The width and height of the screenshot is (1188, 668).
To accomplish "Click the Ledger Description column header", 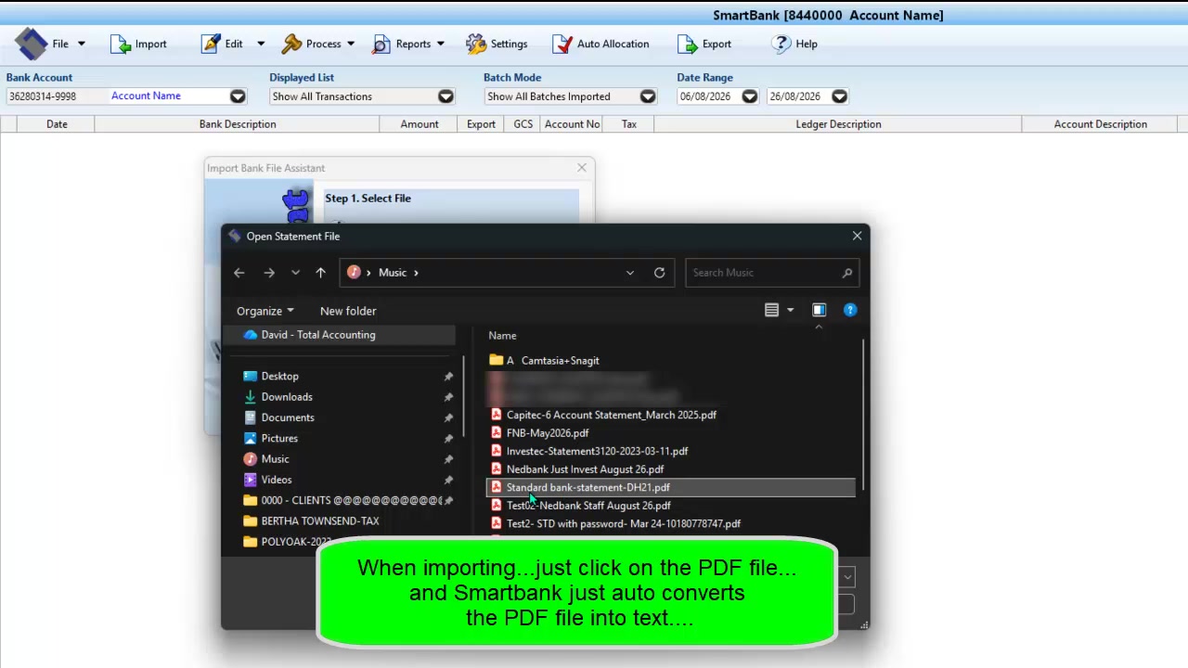I will pos(838,124).
